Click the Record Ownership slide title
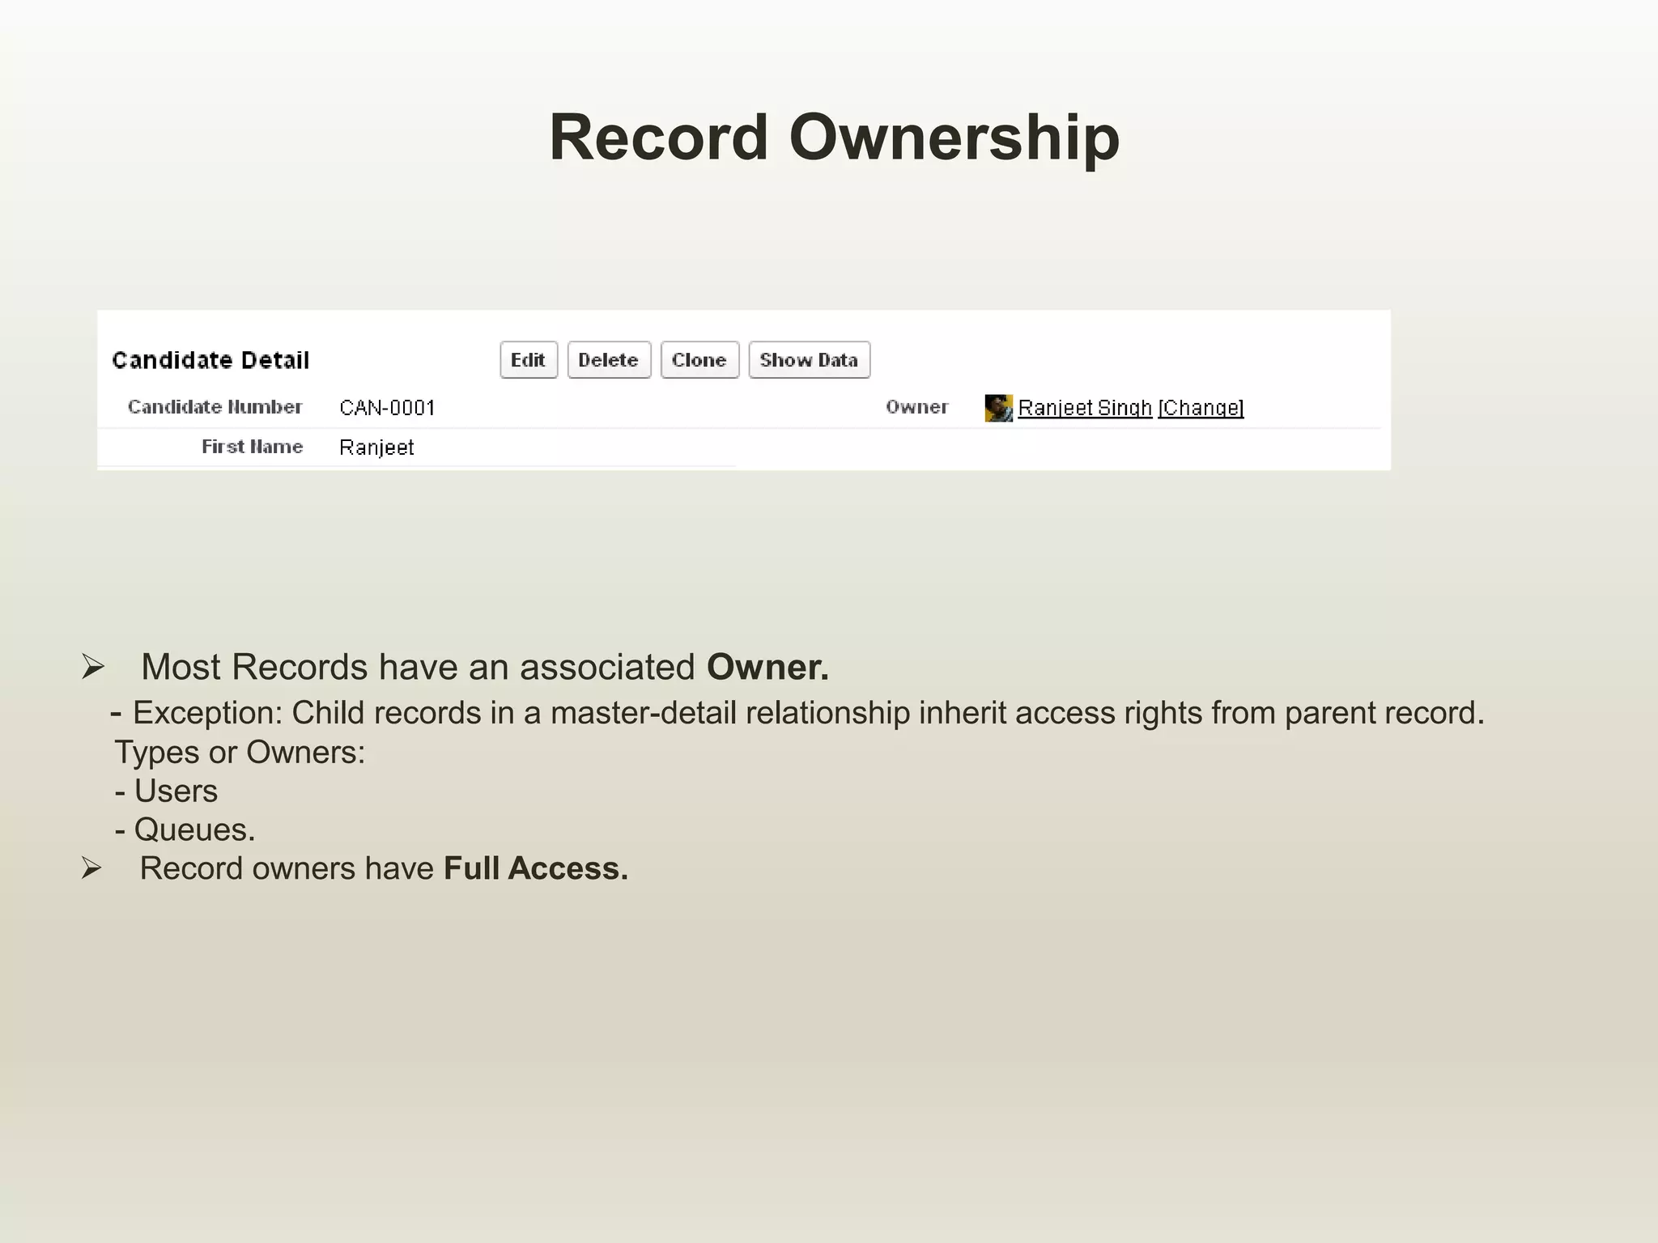 coord(834,137)
